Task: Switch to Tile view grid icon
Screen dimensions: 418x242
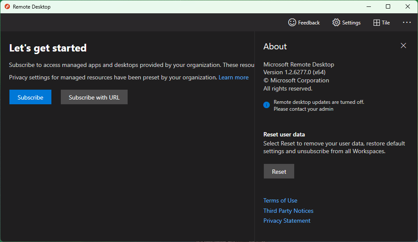Action: pos(376,23)
